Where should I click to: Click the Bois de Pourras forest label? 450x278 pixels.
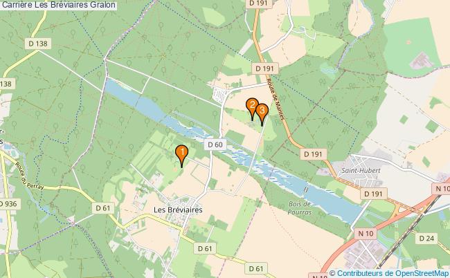pos(300,208)
